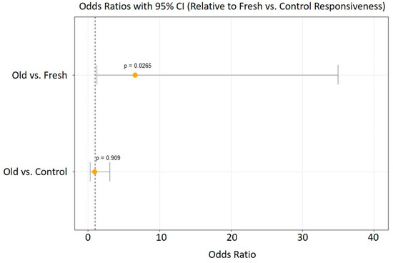Select the p = 0.0265 annotation
Screen dimensions: 393x263
click(138, 66)
